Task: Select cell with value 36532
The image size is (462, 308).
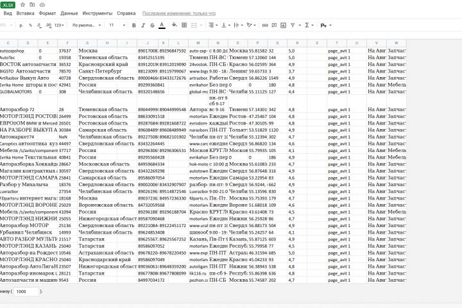Action: (67, 64)
